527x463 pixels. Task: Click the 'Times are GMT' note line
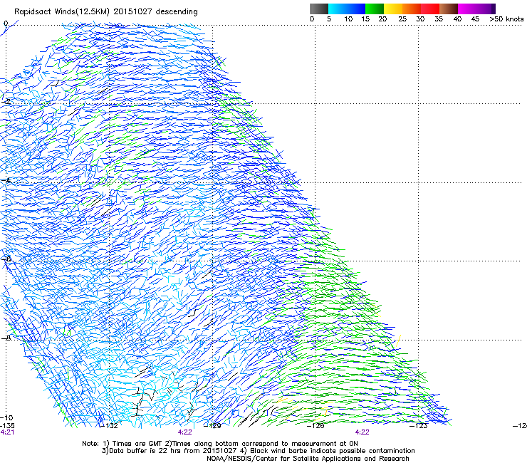point(220,444)
